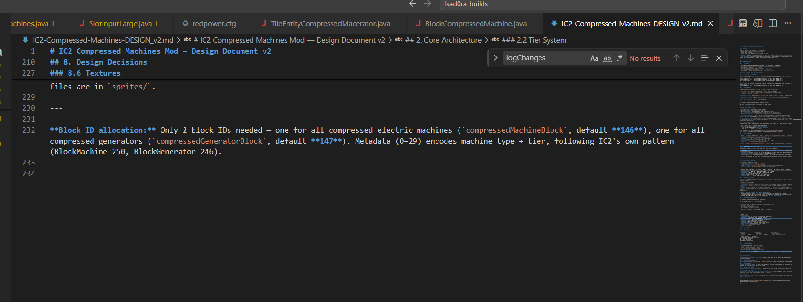
Task: Click line number 231
Action: pos(29,119)
